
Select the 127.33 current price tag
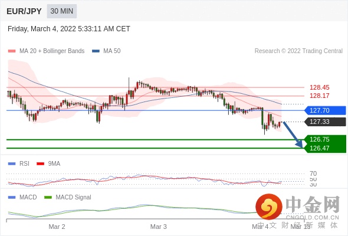click(x=325, y=122)
